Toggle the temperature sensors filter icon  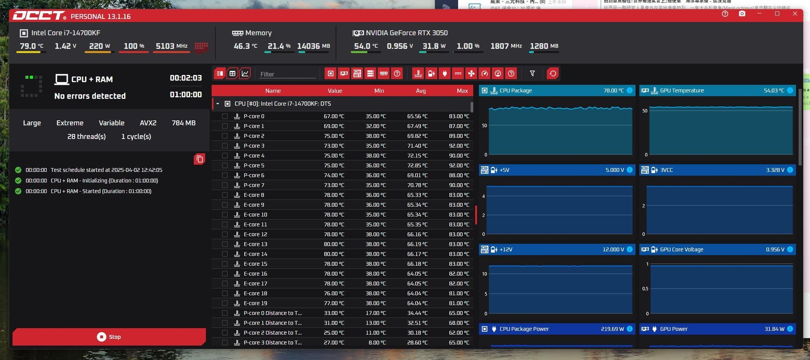(418, 74)
